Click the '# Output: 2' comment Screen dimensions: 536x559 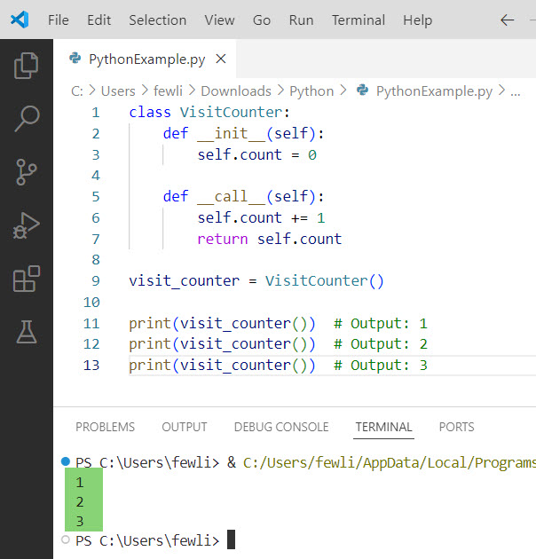click(x=380, y=344)
